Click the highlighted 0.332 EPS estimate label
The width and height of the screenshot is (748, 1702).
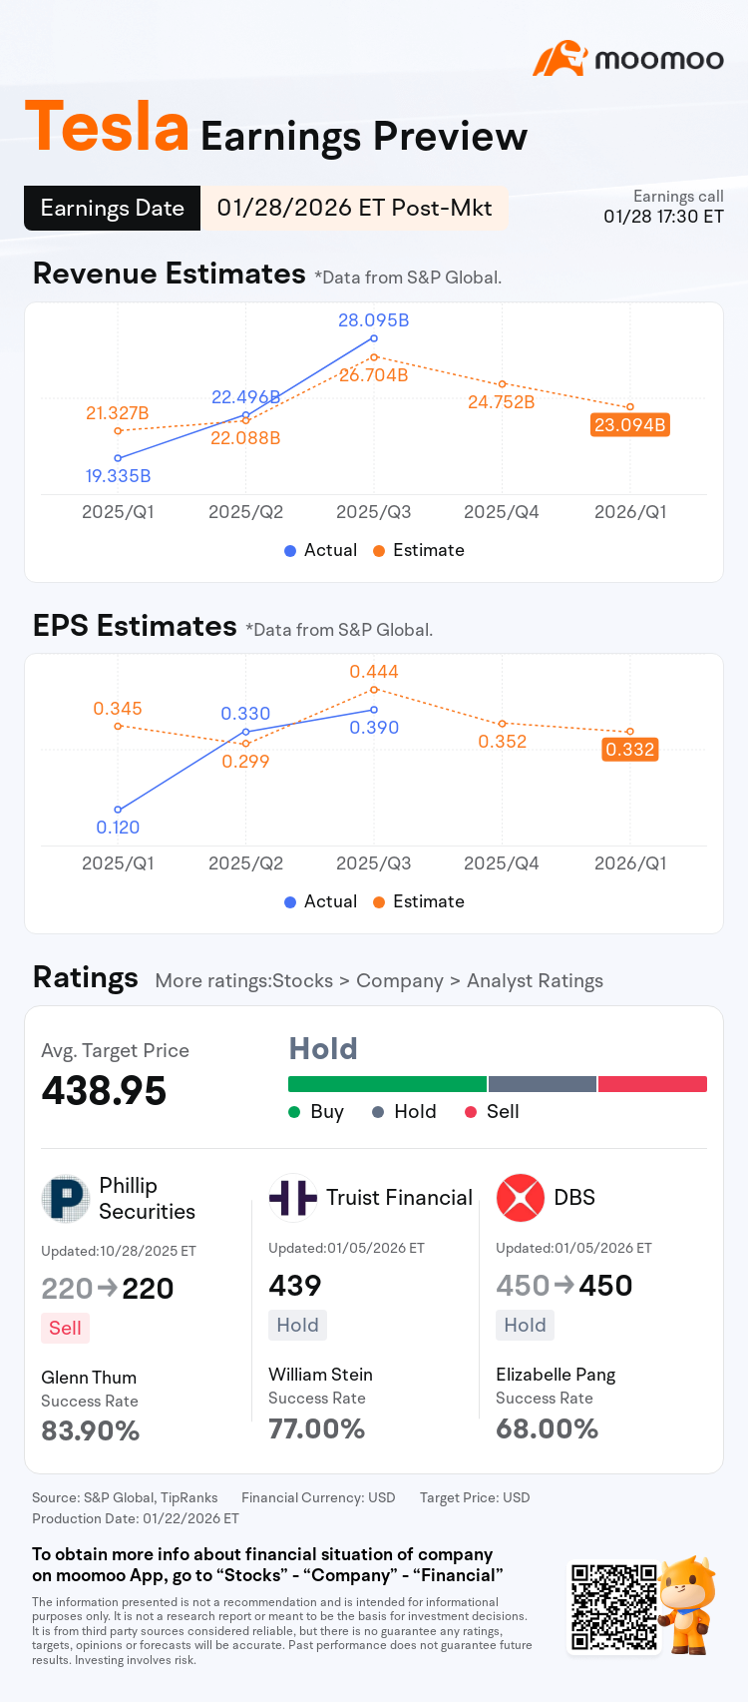pyautogui.click(x=630, y=749)
